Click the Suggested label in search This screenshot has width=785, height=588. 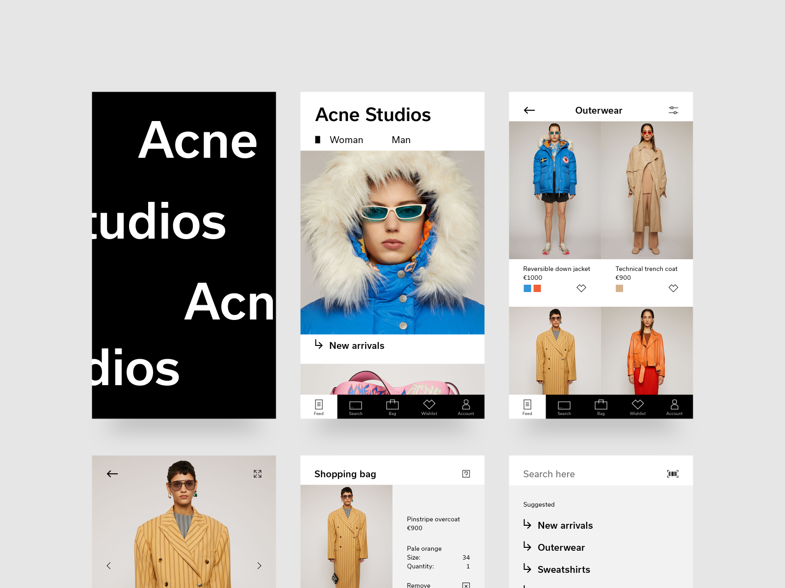539,505
